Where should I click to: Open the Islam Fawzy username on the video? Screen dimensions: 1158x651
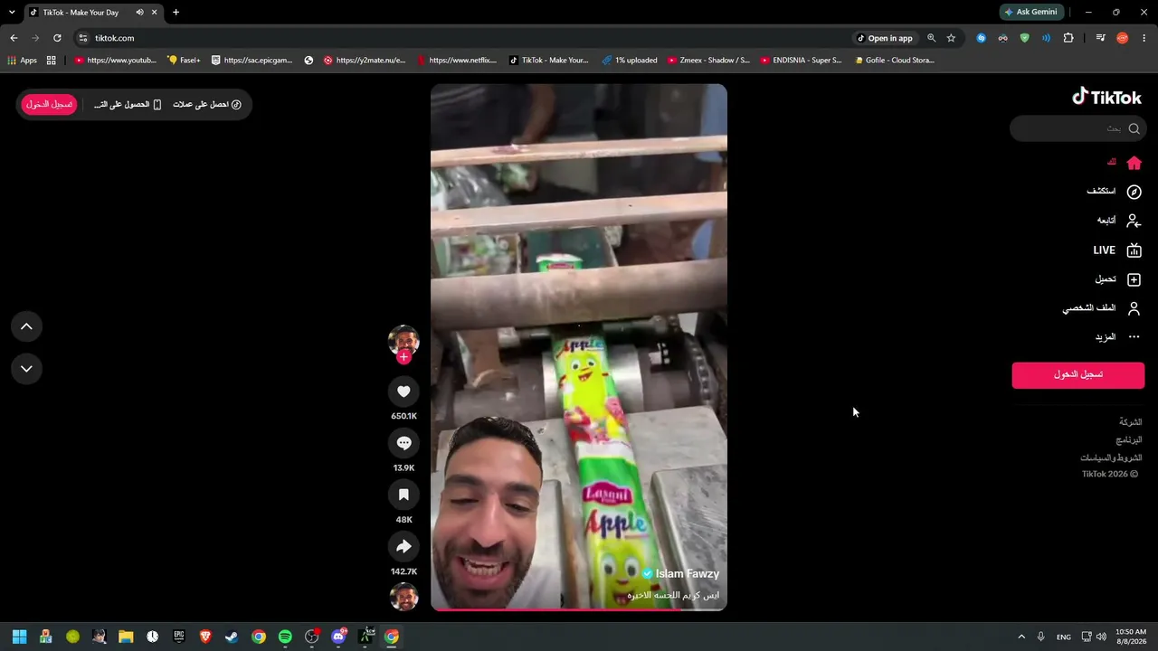688,574
